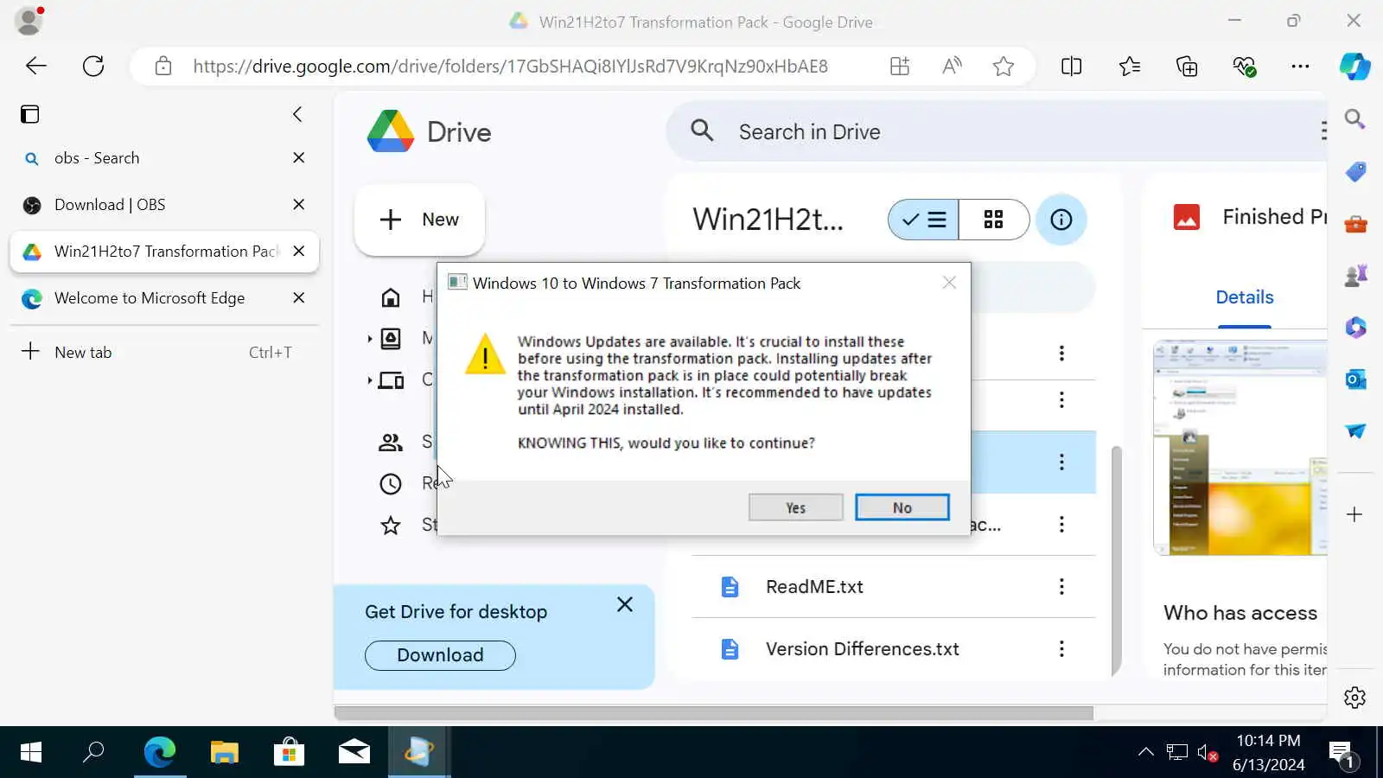Switch to Welcome to Microsoft Edge tab
This screenshot has width=1383, height=778.
[164, 298]
